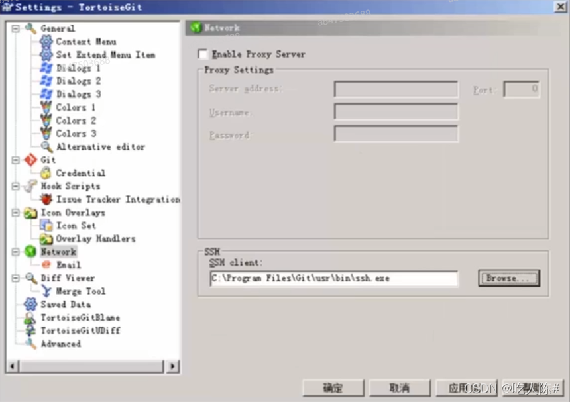This screenshot has height=402, width=570.
Task: Open TortoiseGitBlame settings
Action: 80,318
